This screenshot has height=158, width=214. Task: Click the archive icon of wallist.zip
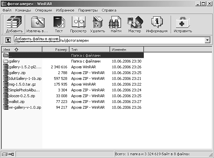tap(6, 102)
